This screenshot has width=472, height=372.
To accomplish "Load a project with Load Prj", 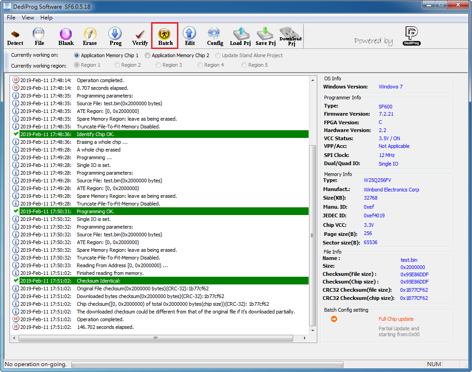I will (x=240, y=36).
